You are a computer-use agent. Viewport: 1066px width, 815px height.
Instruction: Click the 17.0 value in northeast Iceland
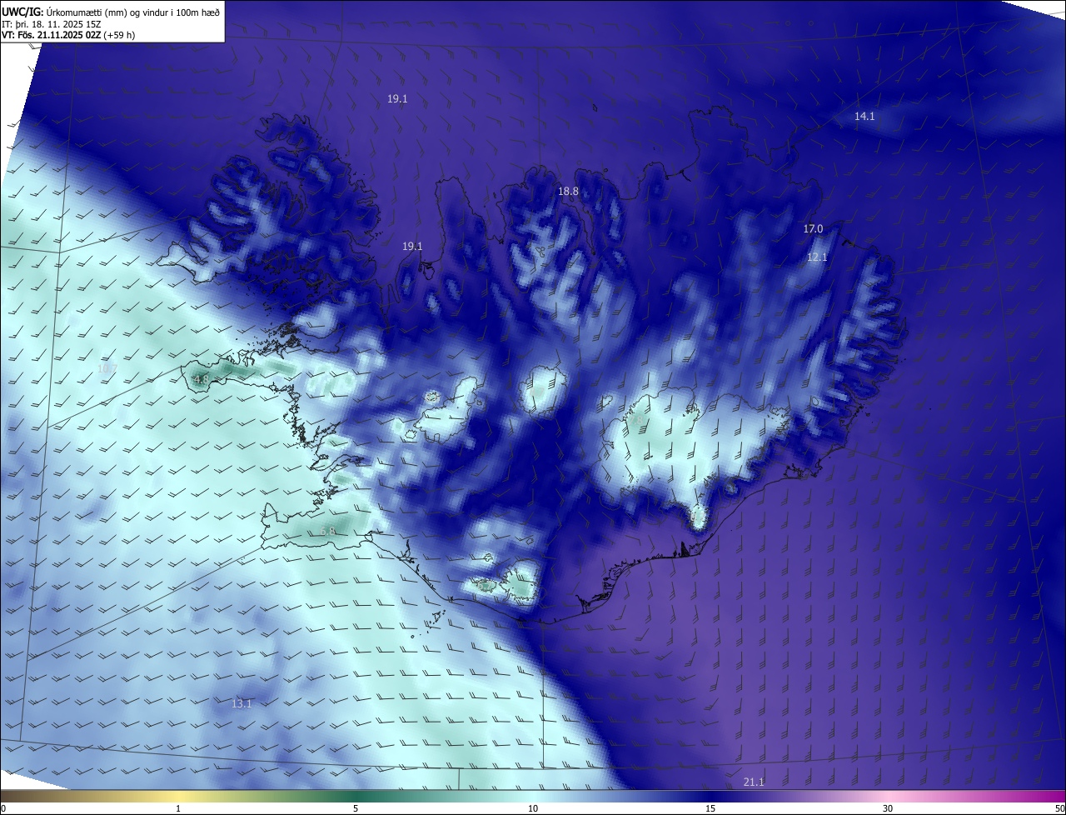[813, 229]
